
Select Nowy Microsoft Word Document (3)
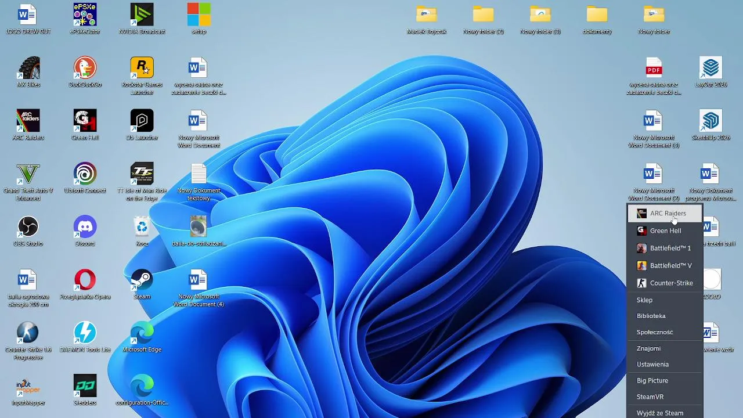654,129
